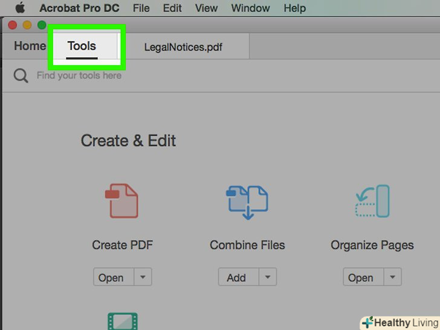Open the Apple menu
This screenshot has height=330, width=440.
pyautogui.click(x=20, y=8)
